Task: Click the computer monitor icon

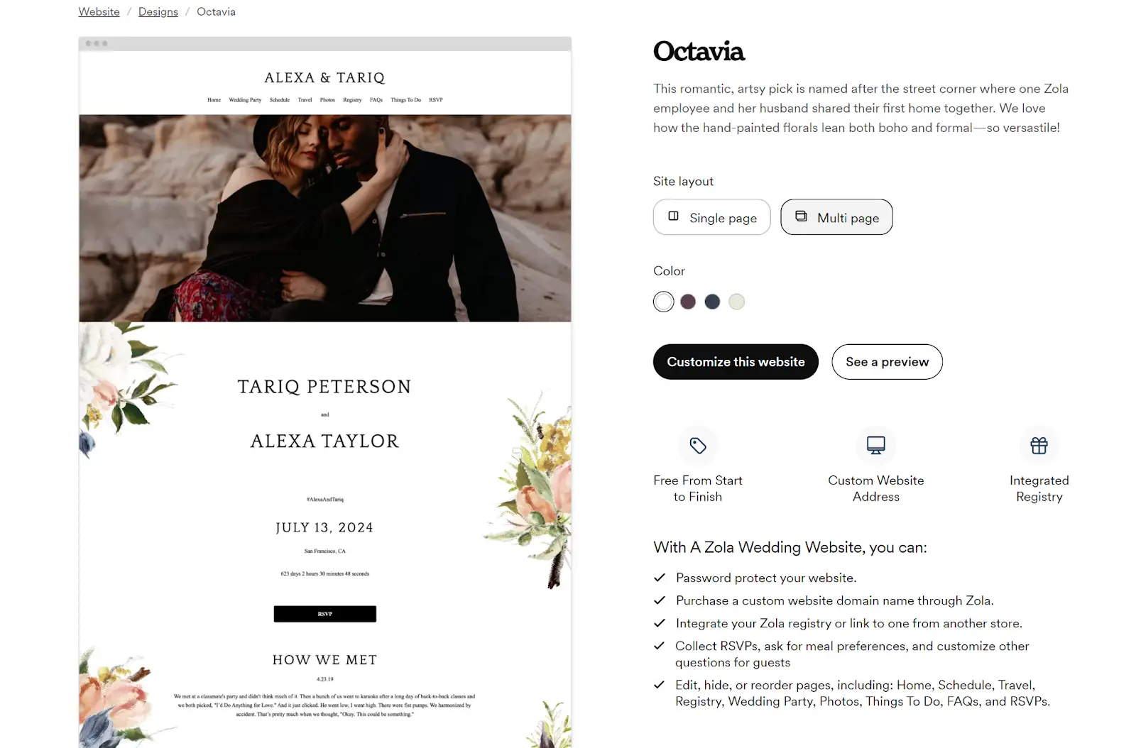Action: 875,446
